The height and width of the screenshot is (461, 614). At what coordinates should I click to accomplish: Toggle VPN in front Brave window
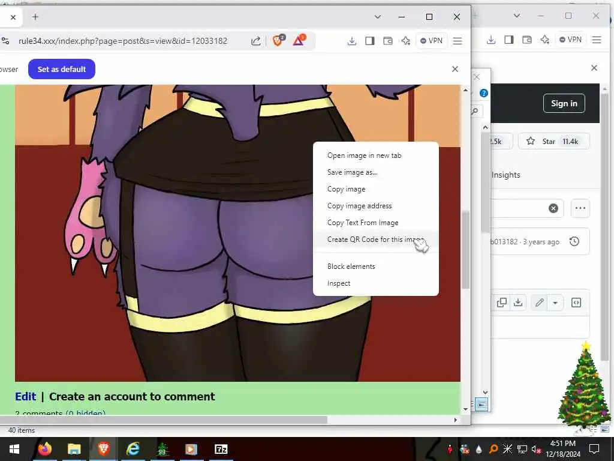pos(432,41)
